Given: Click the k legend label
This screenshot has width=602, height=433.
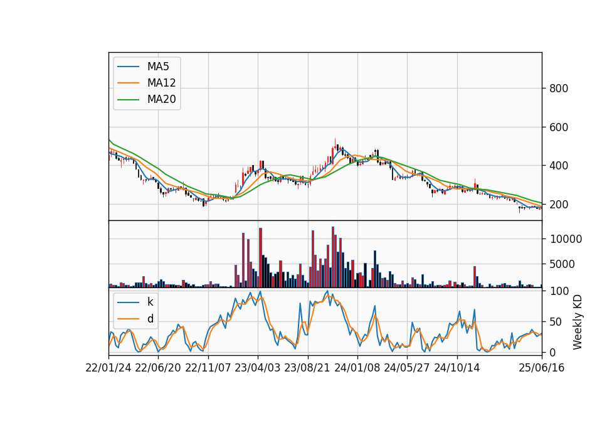Looking at the screenshot, I should coord(150,302).
